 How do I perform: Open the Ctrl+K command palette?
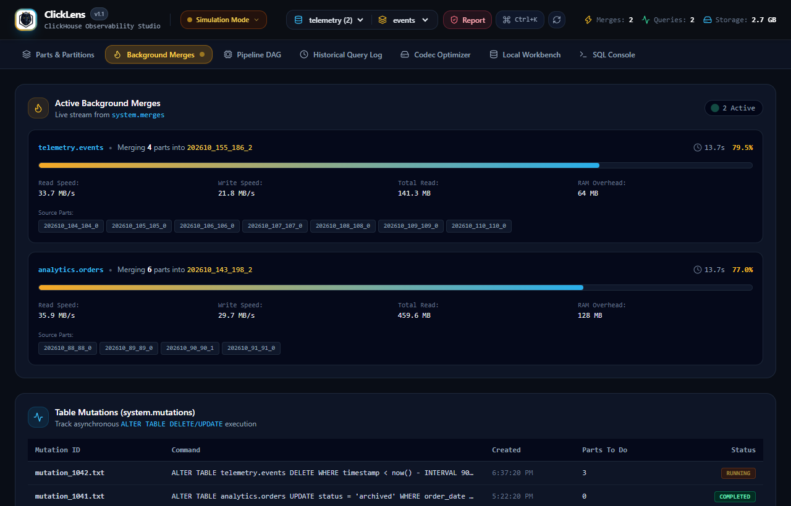[x=520, y=20]
